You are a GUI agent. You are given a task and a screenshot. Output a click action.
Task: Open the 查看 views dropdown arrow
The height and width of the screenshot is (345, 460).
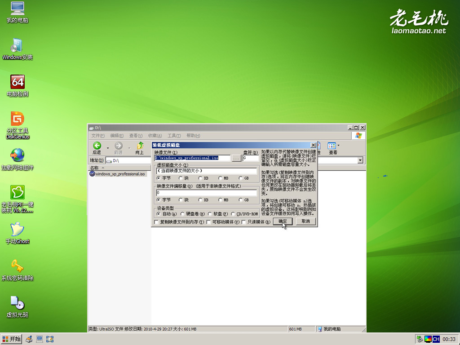[339, 145]
